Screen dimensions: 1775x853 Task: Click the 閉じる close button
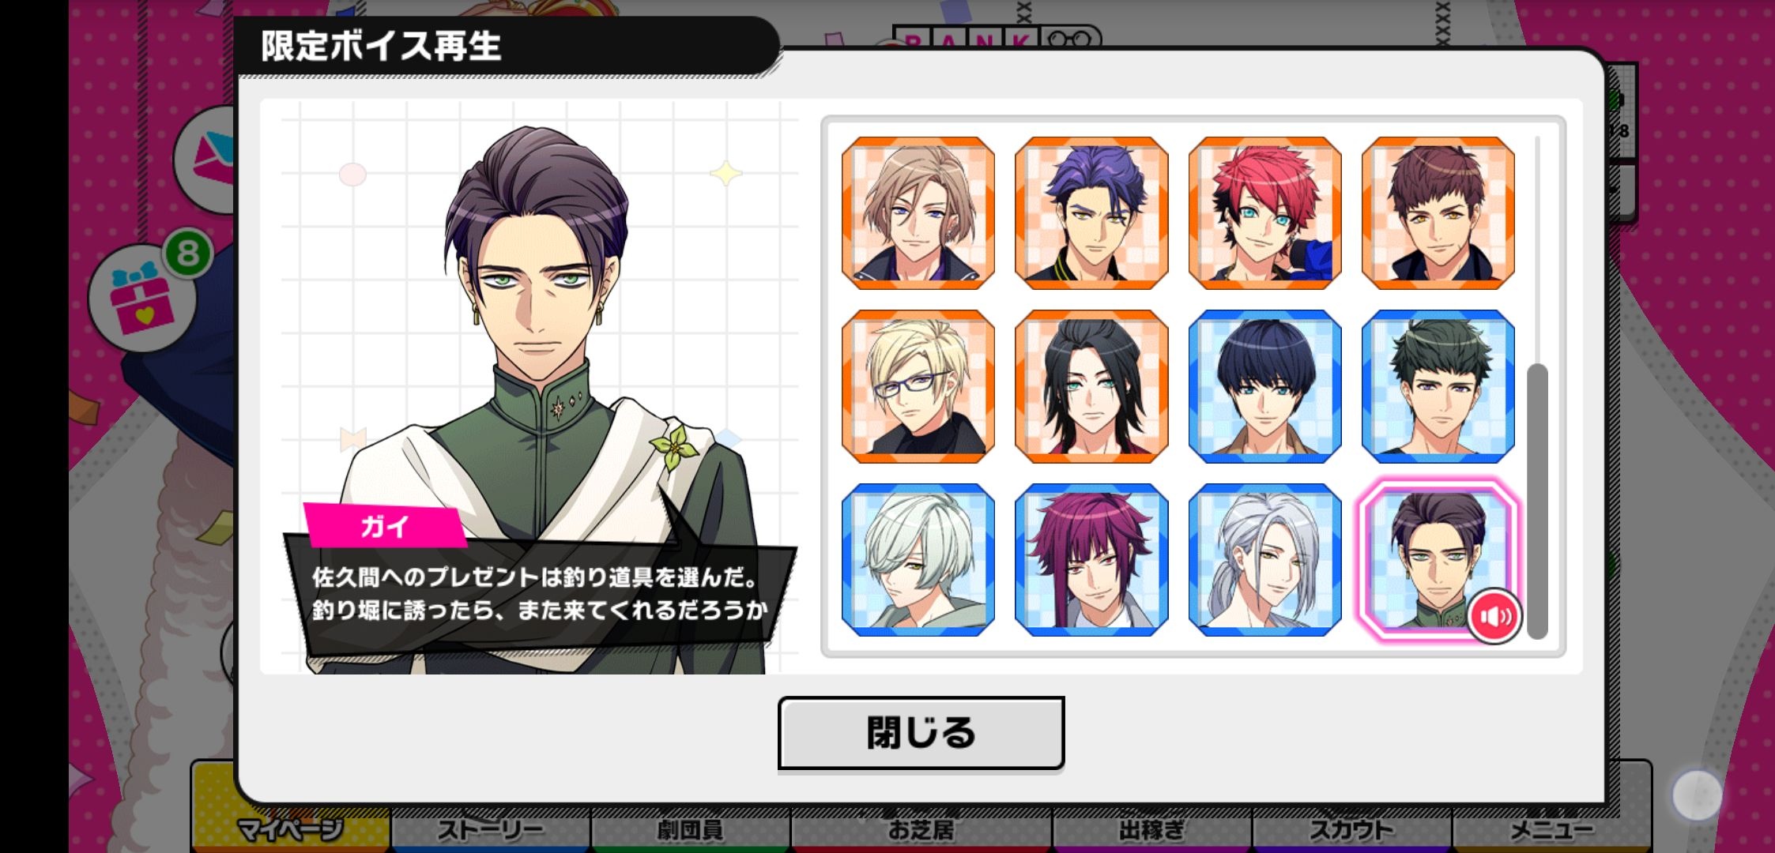[921, 733]
